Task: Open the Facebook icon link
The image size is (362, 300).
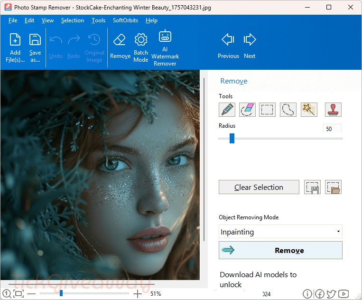Action: pyautogui.click(x=320, y=294)
